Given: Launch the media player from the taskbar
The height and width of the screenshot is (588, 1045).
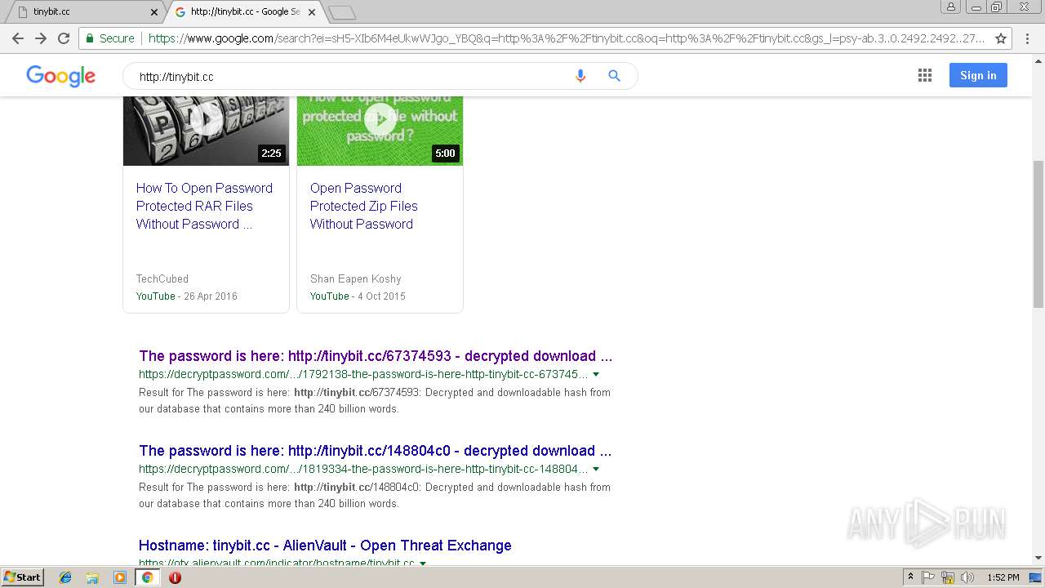Looking at the screenshot, I should tap(120, 577).
